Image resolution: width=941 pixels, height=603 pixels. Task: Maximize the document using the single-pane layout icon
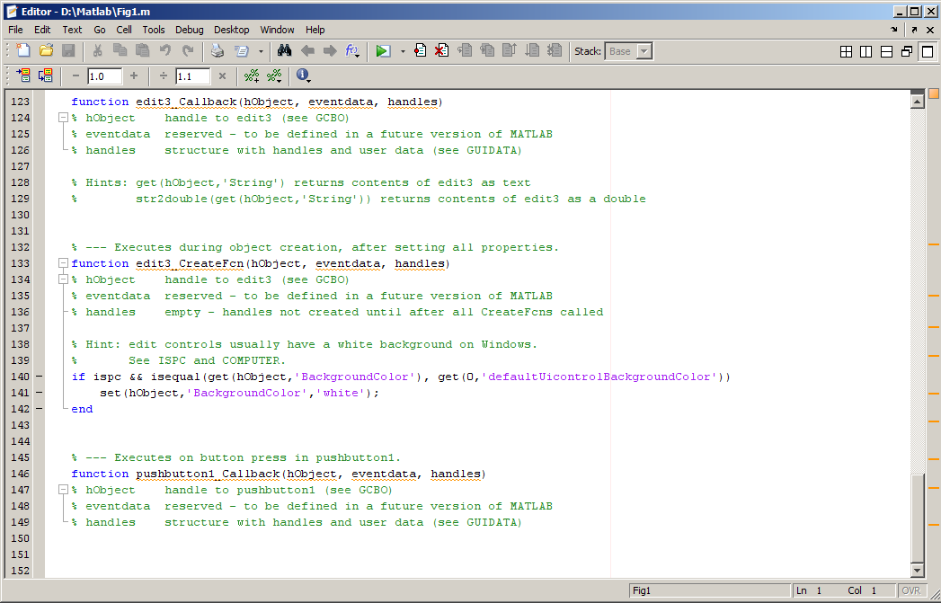928,51
